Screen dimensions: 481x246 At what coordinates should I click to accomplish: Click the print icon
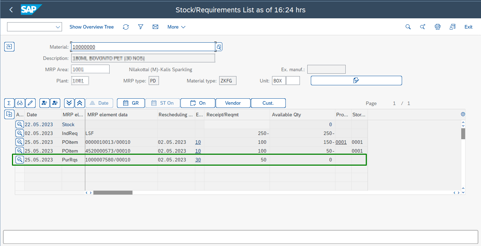(x=438, y=27)
